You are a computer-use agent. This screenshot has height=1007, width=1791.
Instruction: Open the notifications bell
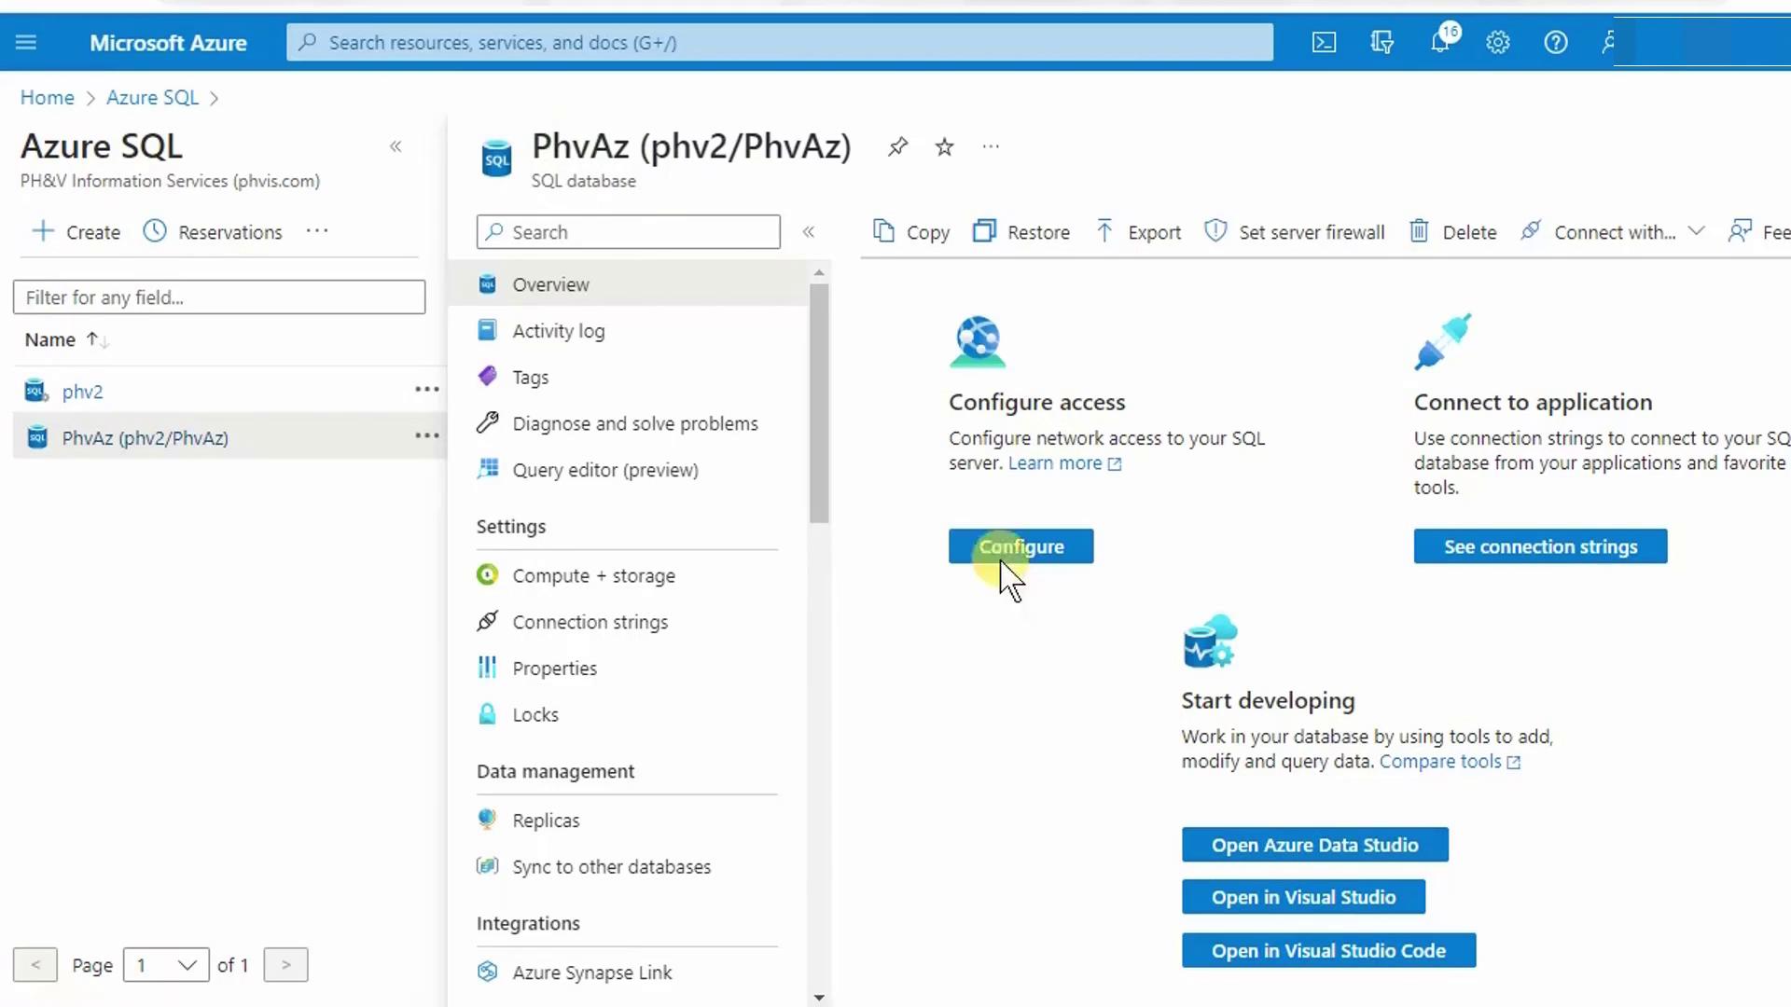click(x=1440, y=42)
